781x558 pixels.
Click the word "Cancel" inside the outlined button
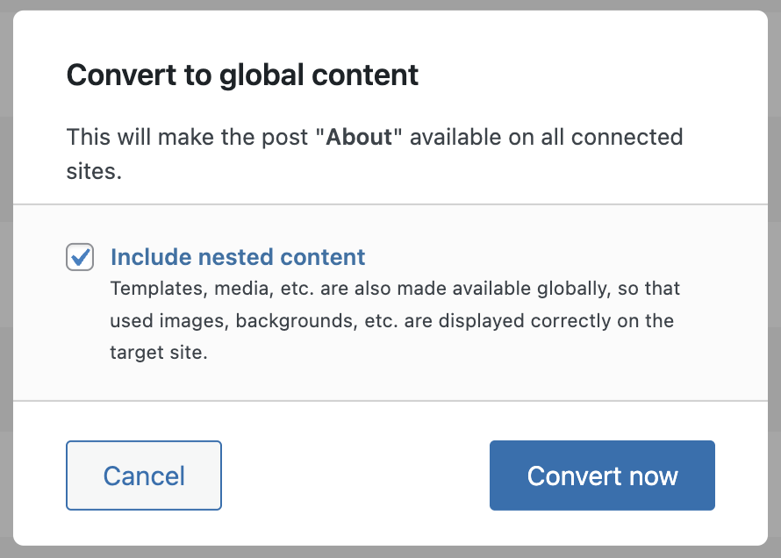[144, 476]
